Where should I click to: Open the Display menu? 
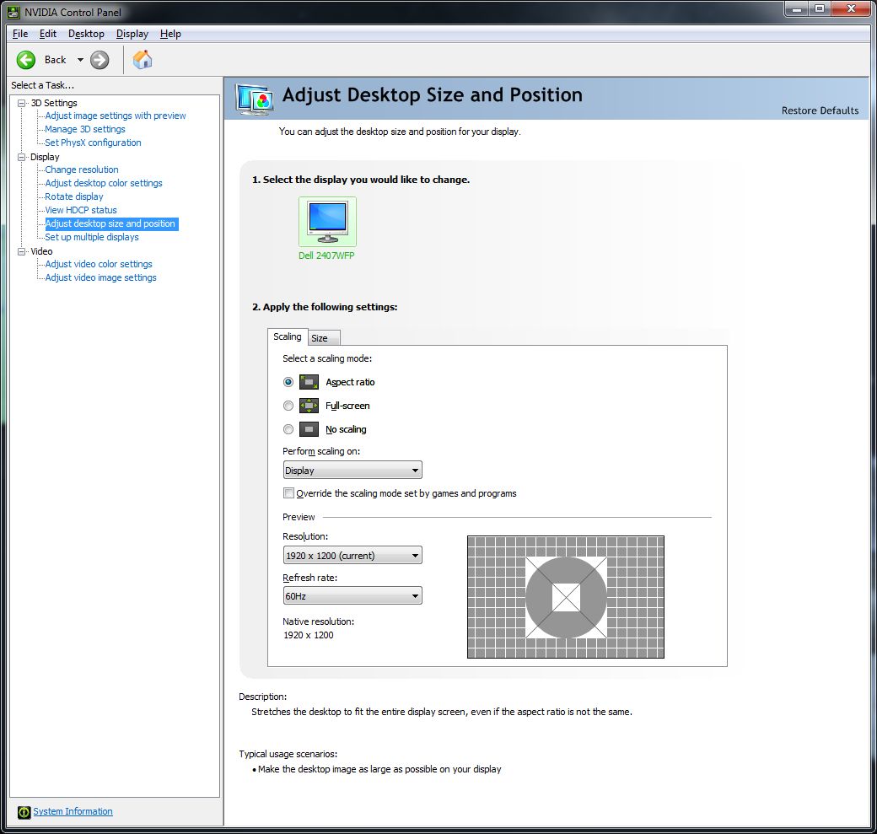132,34
